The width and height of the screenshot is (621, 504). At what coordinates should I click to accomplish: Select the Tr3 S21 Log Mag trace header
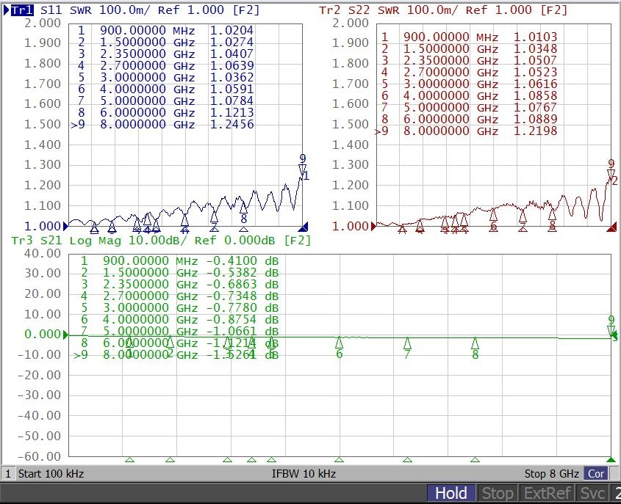160,241
